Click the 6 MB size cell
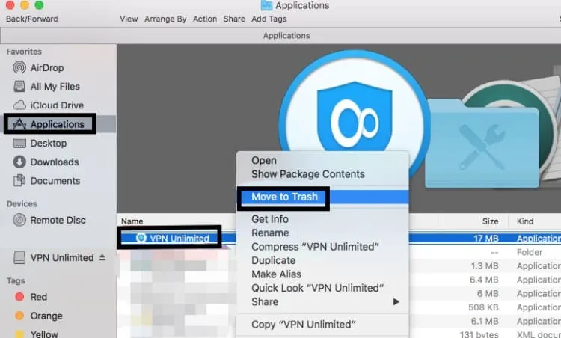Image resolution: width=561 pixels, height=338 pixels. [x=488, y=294]
